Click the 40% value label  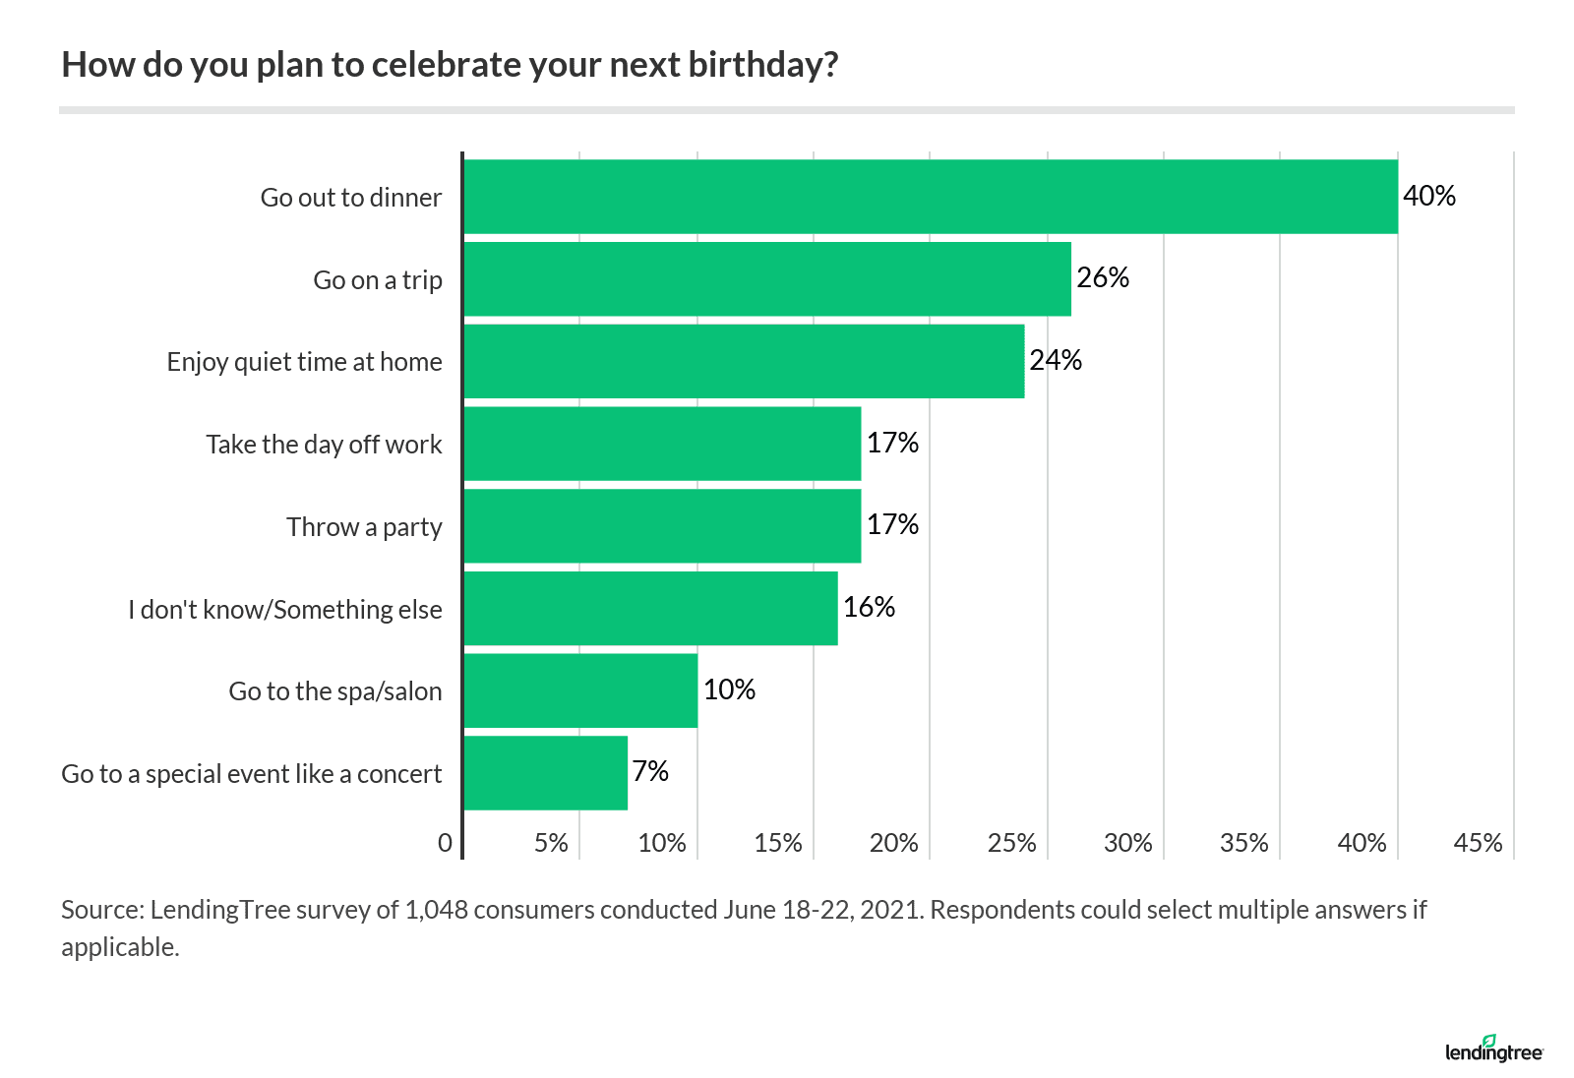(1428, 196)
